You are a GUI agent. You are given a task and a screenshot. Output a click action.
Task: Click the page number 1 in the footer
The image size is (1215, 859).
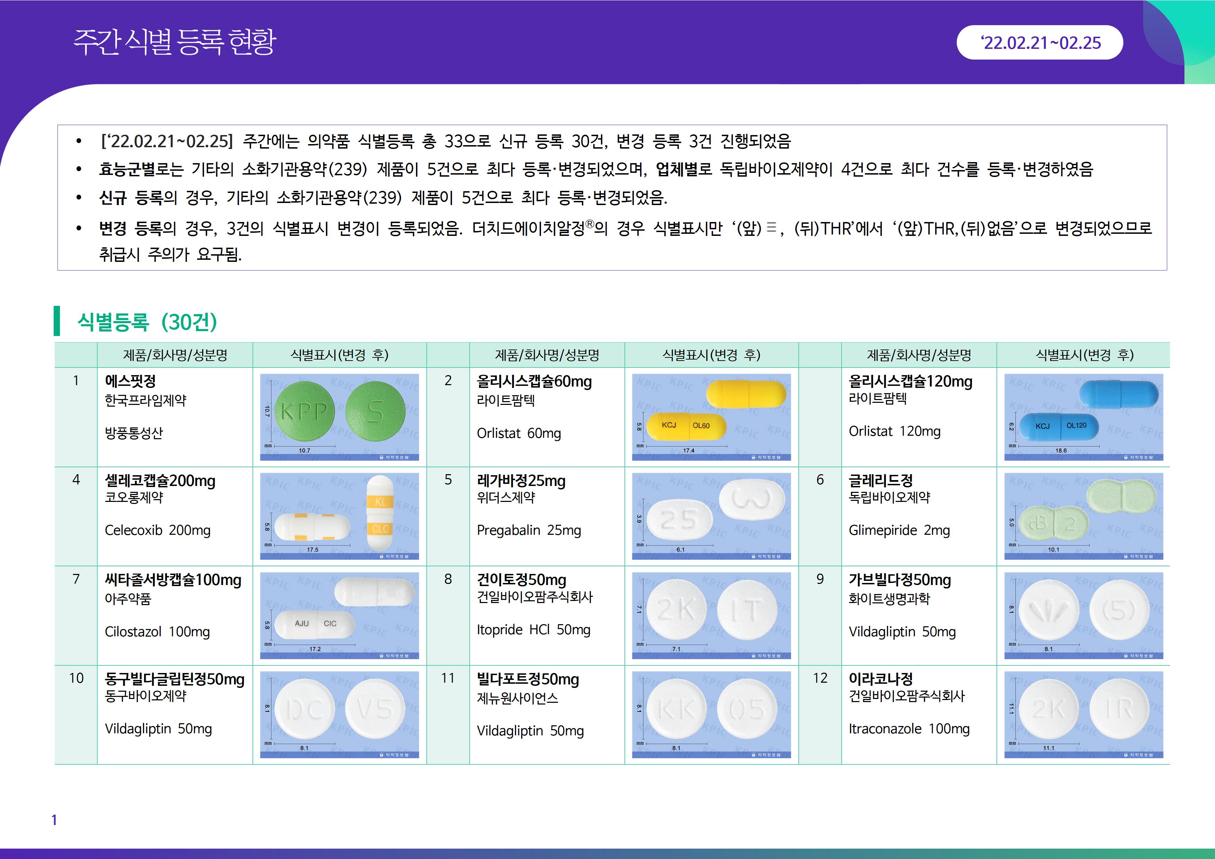tap(54, 820)
